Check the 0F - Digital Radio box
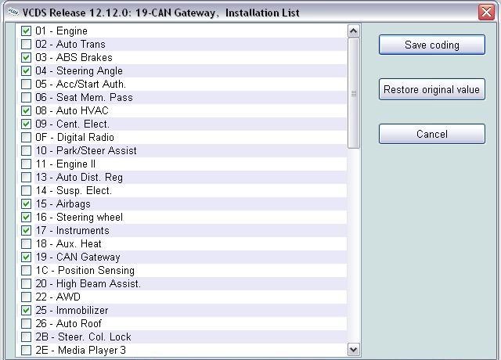Screen dimensions: 501x360 (x=26, y=138)
